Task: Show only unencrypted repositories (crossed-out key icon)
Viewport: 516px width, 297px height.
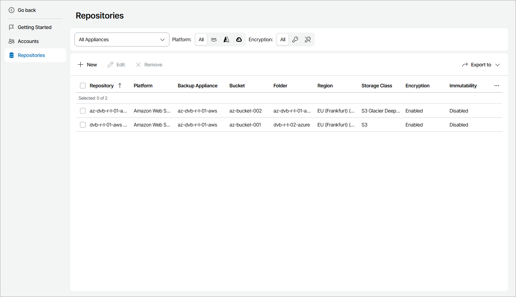Action: pyautogui.click(x=308, y=39)
